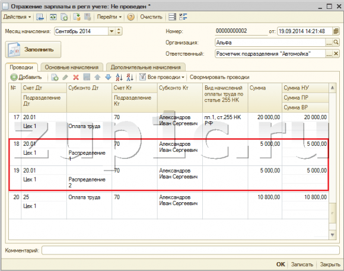Switch to the Основные начисления tab
This screenshot has width=344, height=271.
72,68
